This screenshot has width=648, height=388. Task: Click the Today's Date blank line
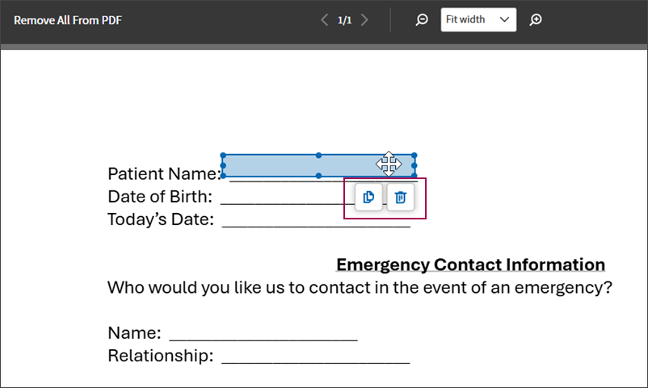pos(316,225)
